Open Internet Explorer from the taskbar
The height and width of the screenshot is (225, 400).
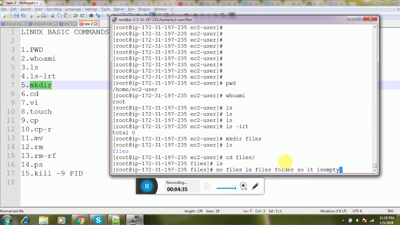25,220
